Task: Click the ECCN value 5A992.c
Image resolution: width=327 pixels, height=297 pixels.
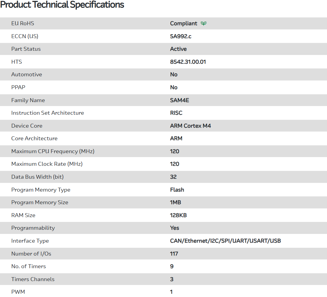Action: (x=181, y=36)
